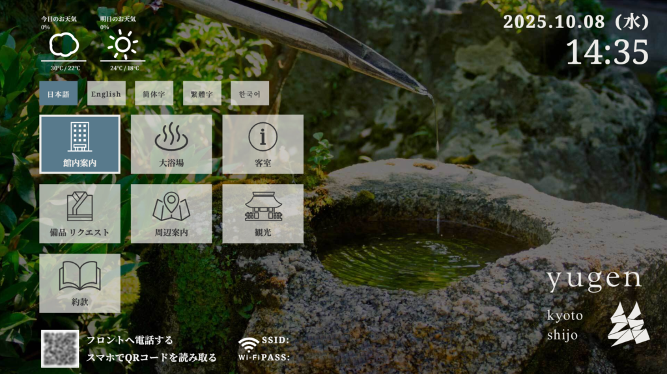Switch language to English
The image size is (667, 374).
pos(106,93)
